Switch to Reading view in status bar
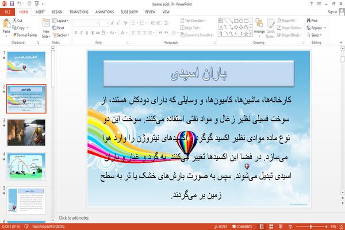The width and height of the screenshot is (345, 230). click(x=281, y=227)
